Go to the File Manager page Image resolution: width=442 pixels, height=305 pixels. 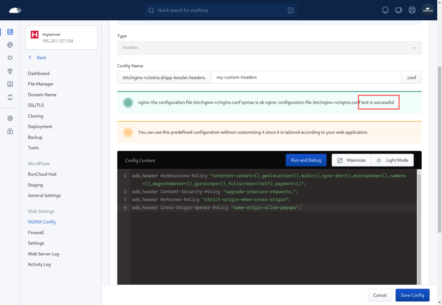point(41,84)
